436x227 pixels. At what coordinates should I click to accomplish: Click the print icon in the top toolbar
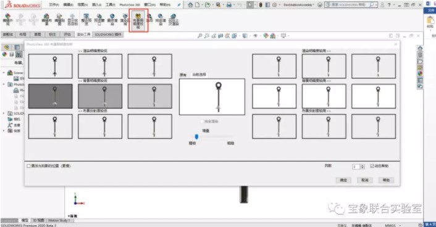[x=229, y=5]
